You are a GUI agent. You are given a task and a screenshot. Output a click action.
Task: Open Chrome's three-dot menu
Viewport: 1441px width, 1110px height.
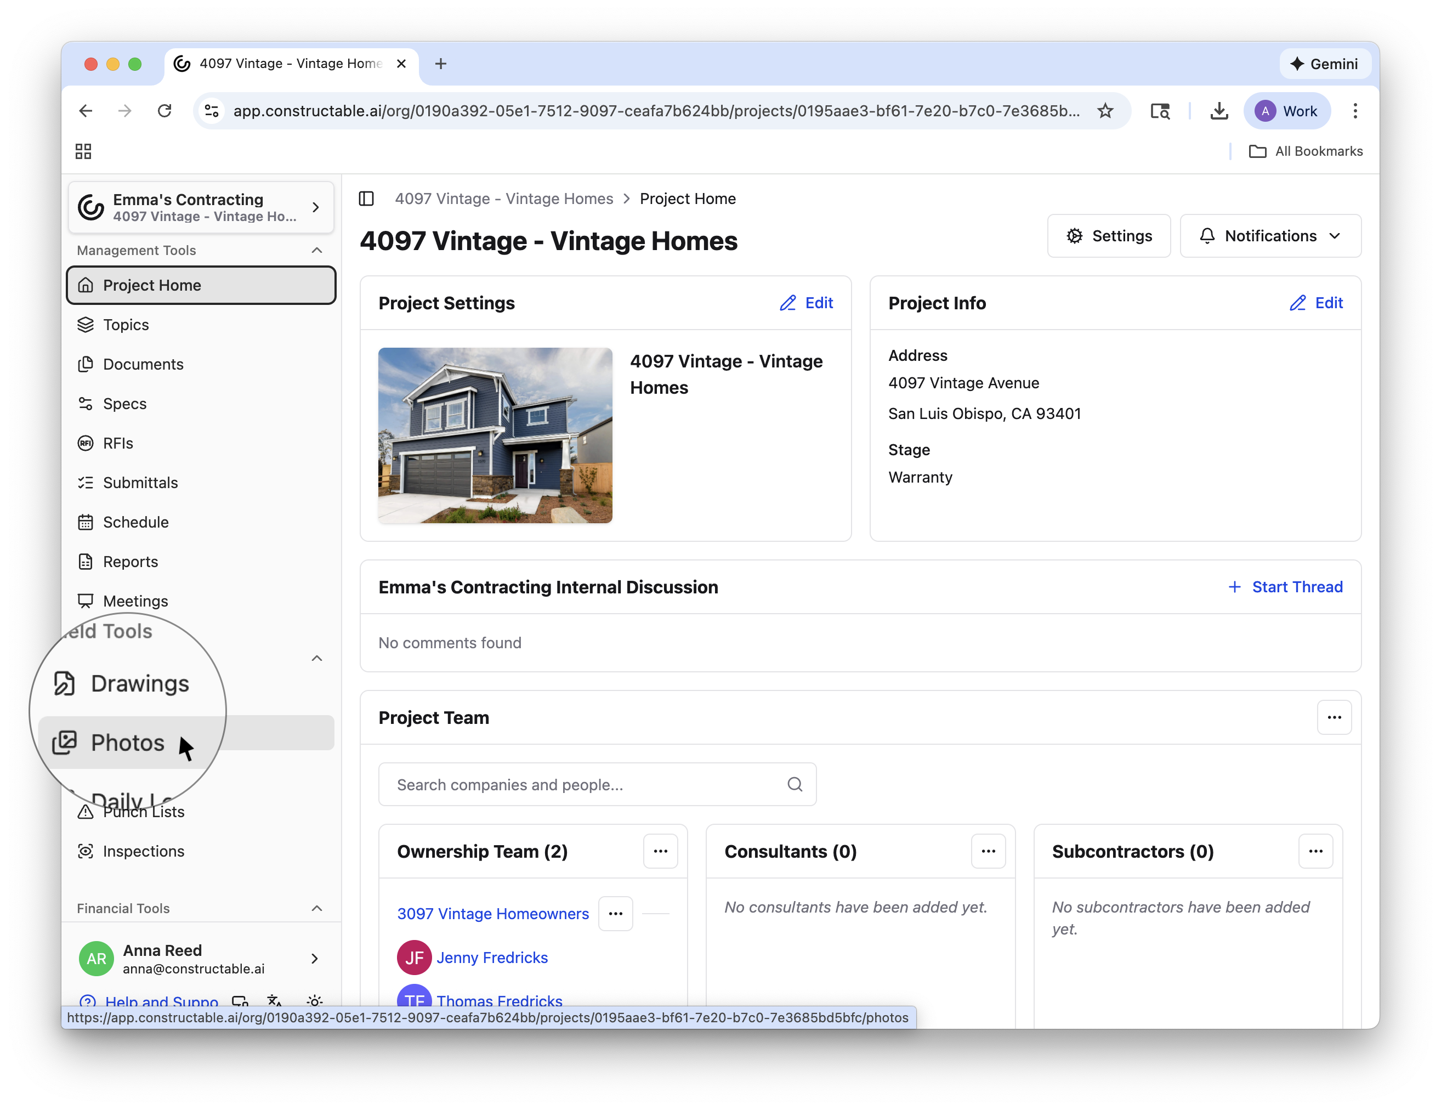(x=1355, y=111)
